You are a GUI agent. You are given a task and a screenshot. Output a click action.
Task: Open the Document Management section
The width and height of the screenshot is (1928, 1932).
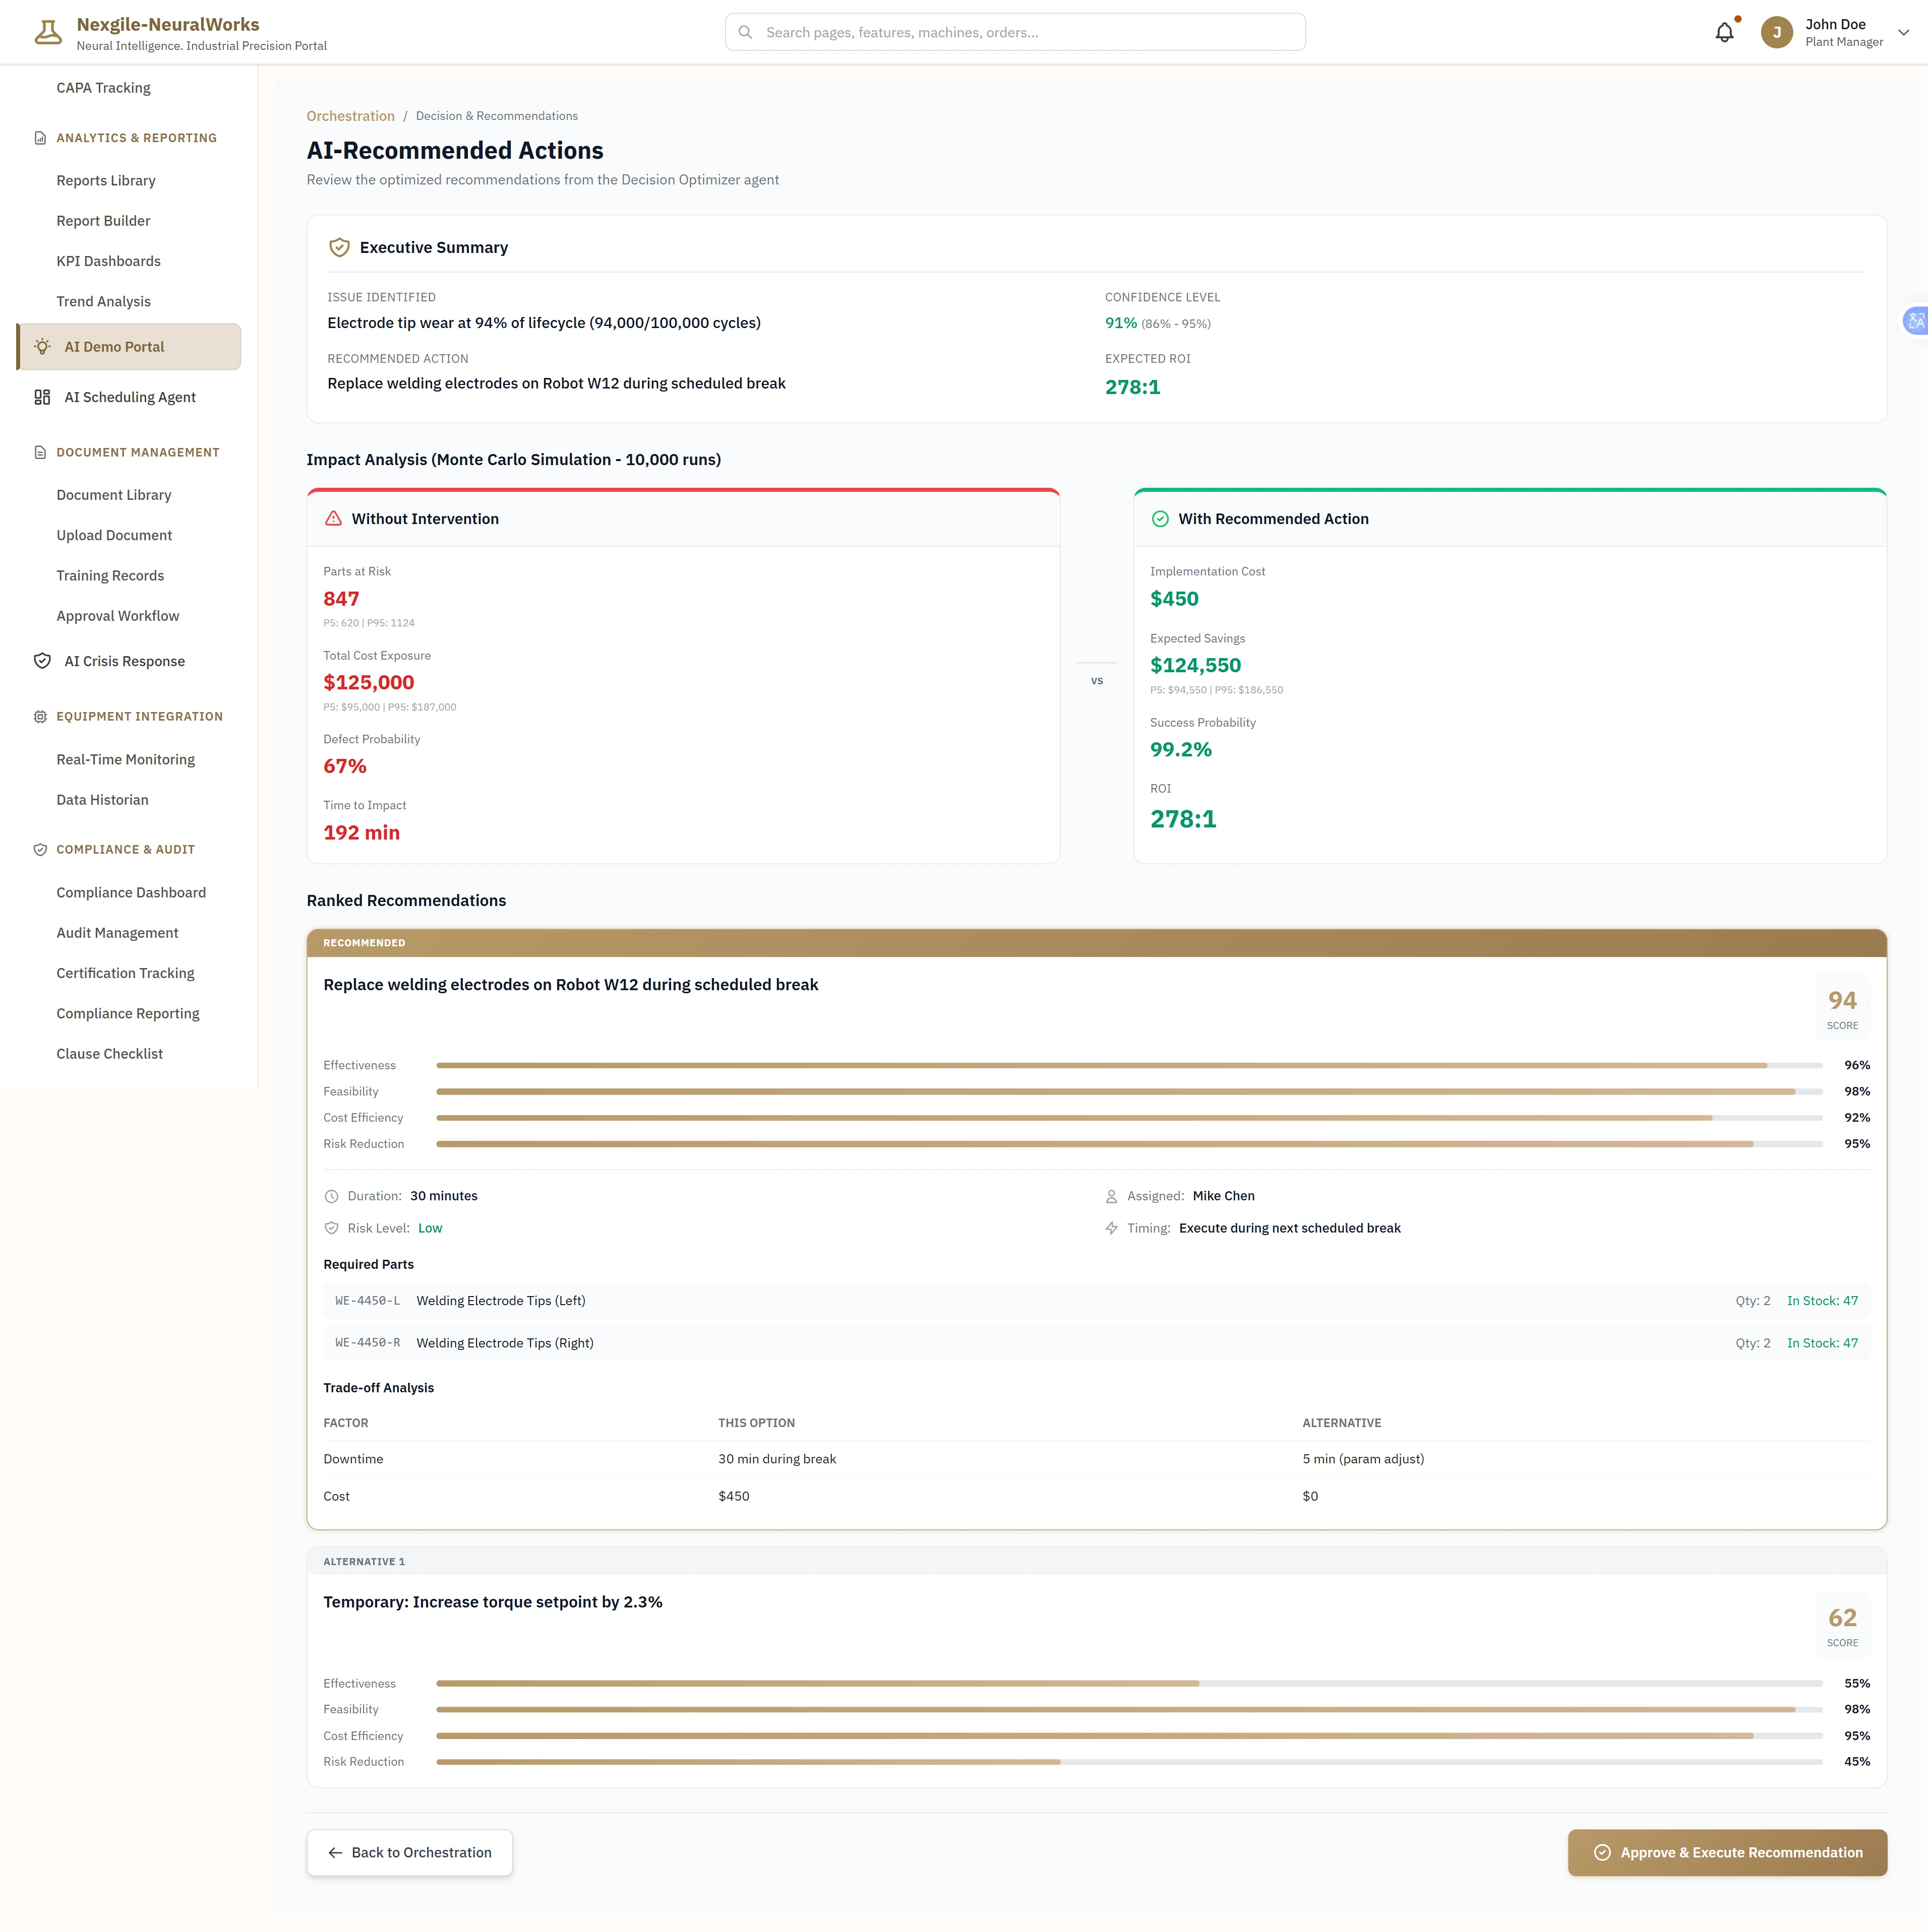(137, 452)
